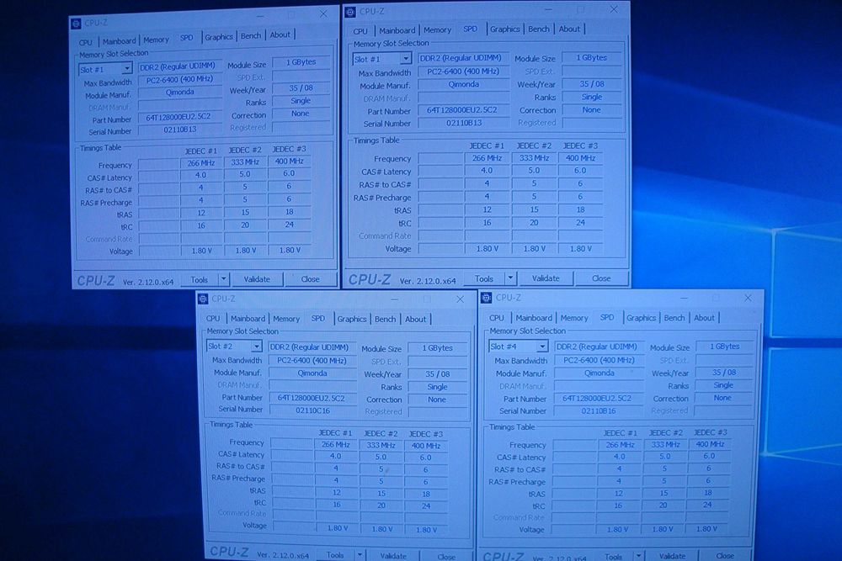This screenshot has width=842, height=561.
Task: Expand Tools arrow in Slot #4 window
Action: (638, 556)
